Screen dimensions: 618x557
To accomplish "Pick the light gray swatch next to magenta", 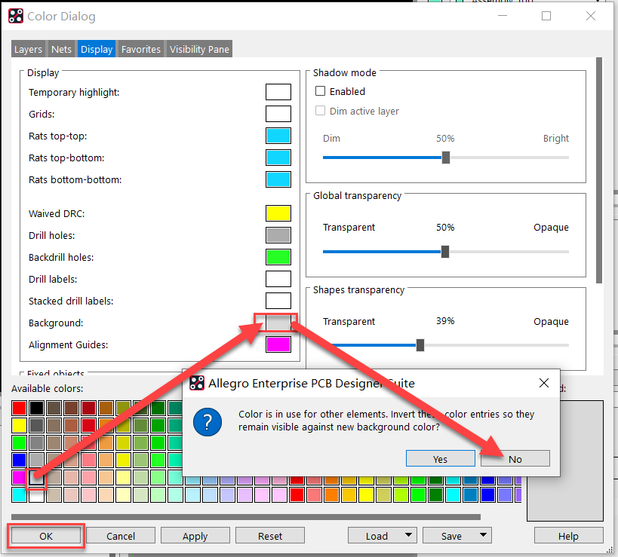I will [x=36, y=478].
